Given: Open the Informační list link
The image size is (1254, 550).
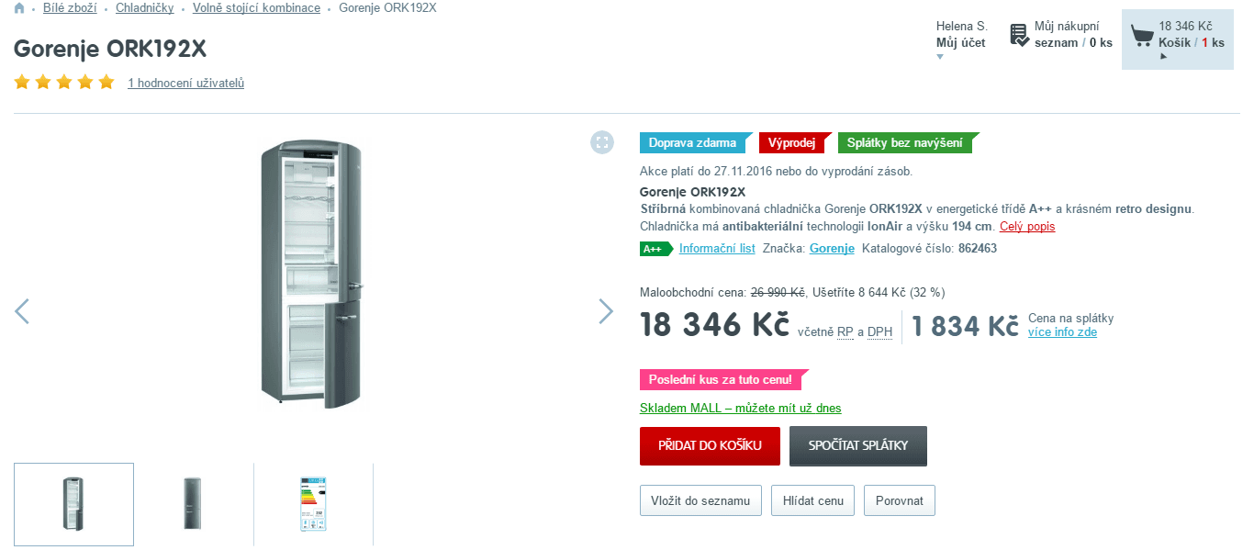Looking at the screenshot, I should (x=717, y=248).
